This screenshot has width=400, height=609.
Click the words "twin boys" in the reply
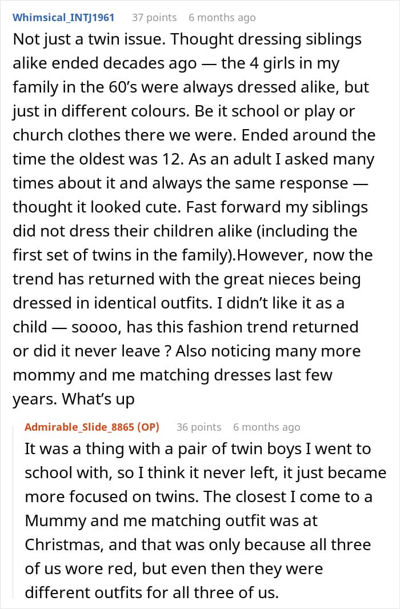point(233,449)
